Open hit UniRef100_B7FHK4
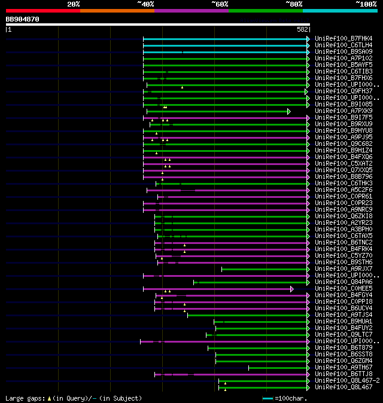This screenshot has width=383, height=403. 344,38
